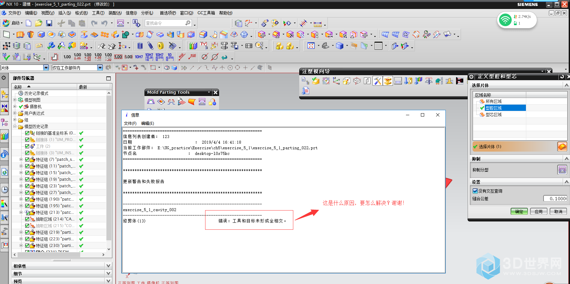The height and width of the screenshot is (284, 570).
Task: Toggle checkbox for 特征组 (230) row
Action: coord(27,246)
